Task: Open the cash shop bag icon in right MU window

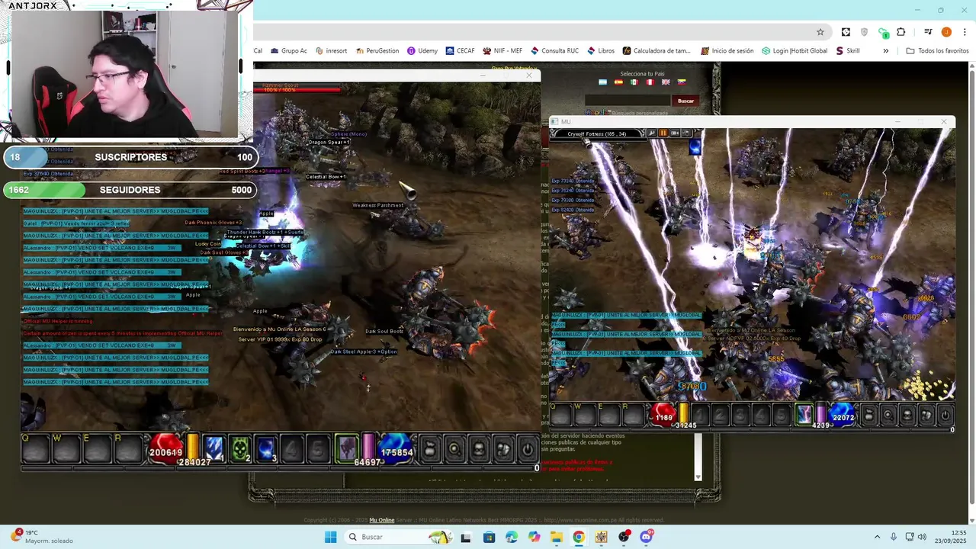Action: click(868, 416)
